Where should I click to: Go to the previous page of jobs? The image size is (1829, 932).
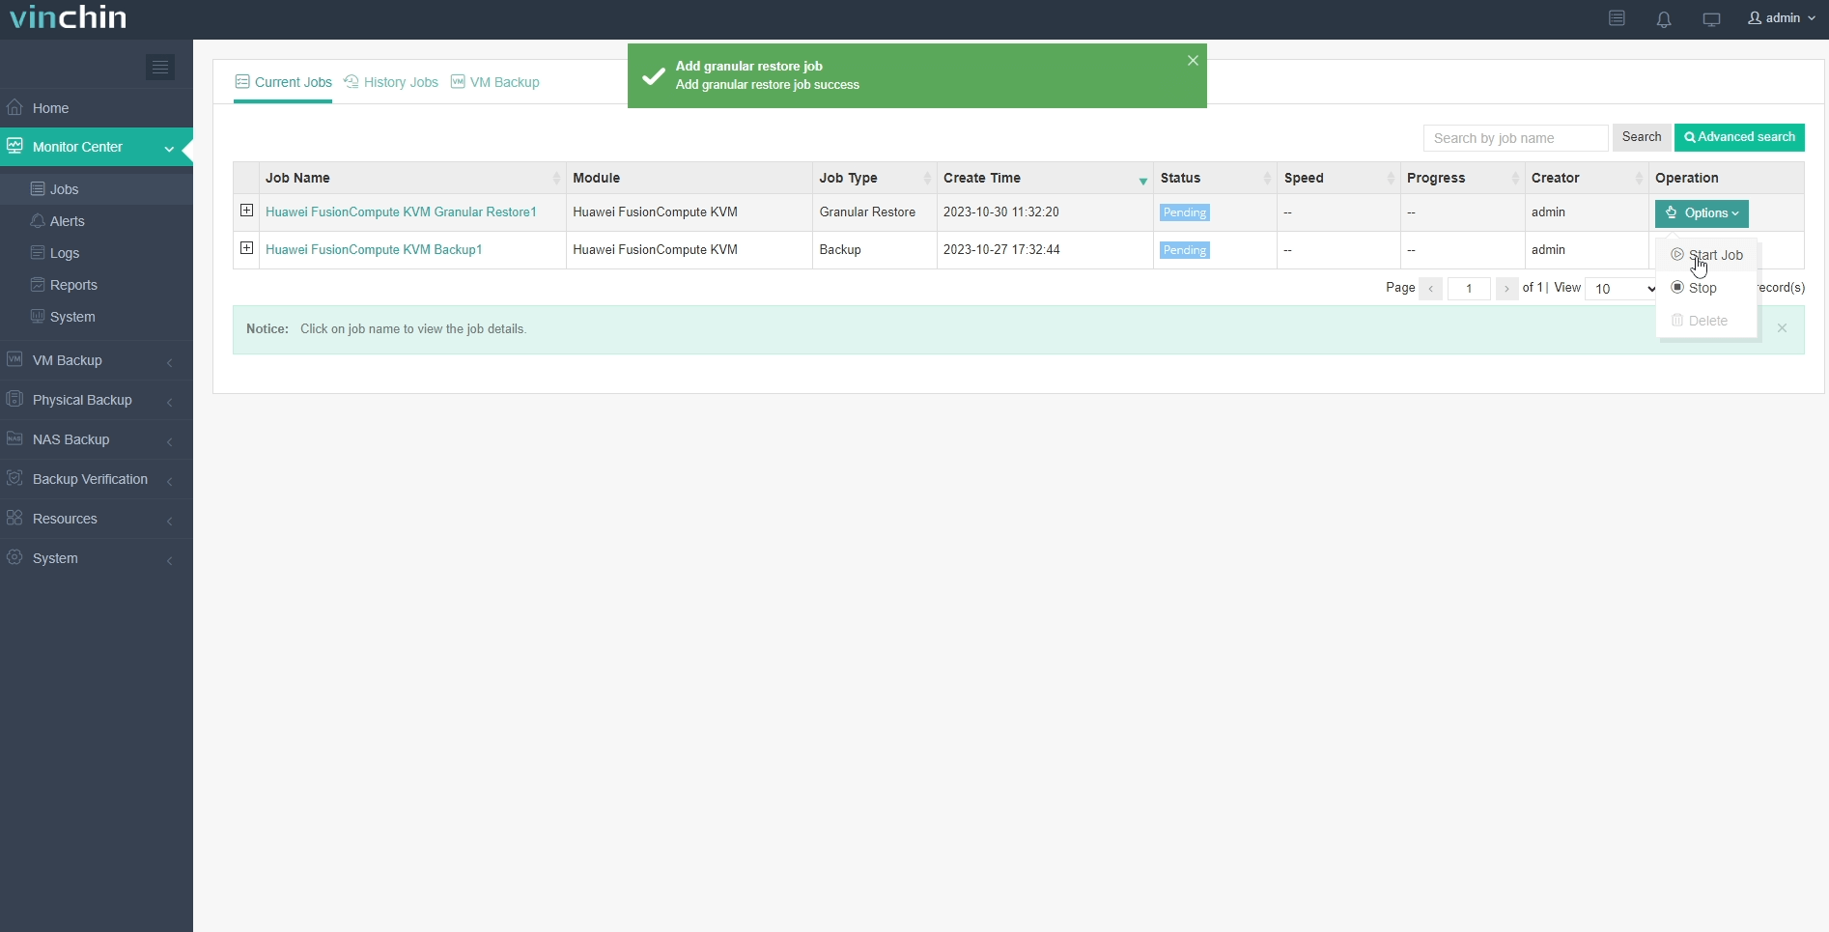coord(1430,289)
